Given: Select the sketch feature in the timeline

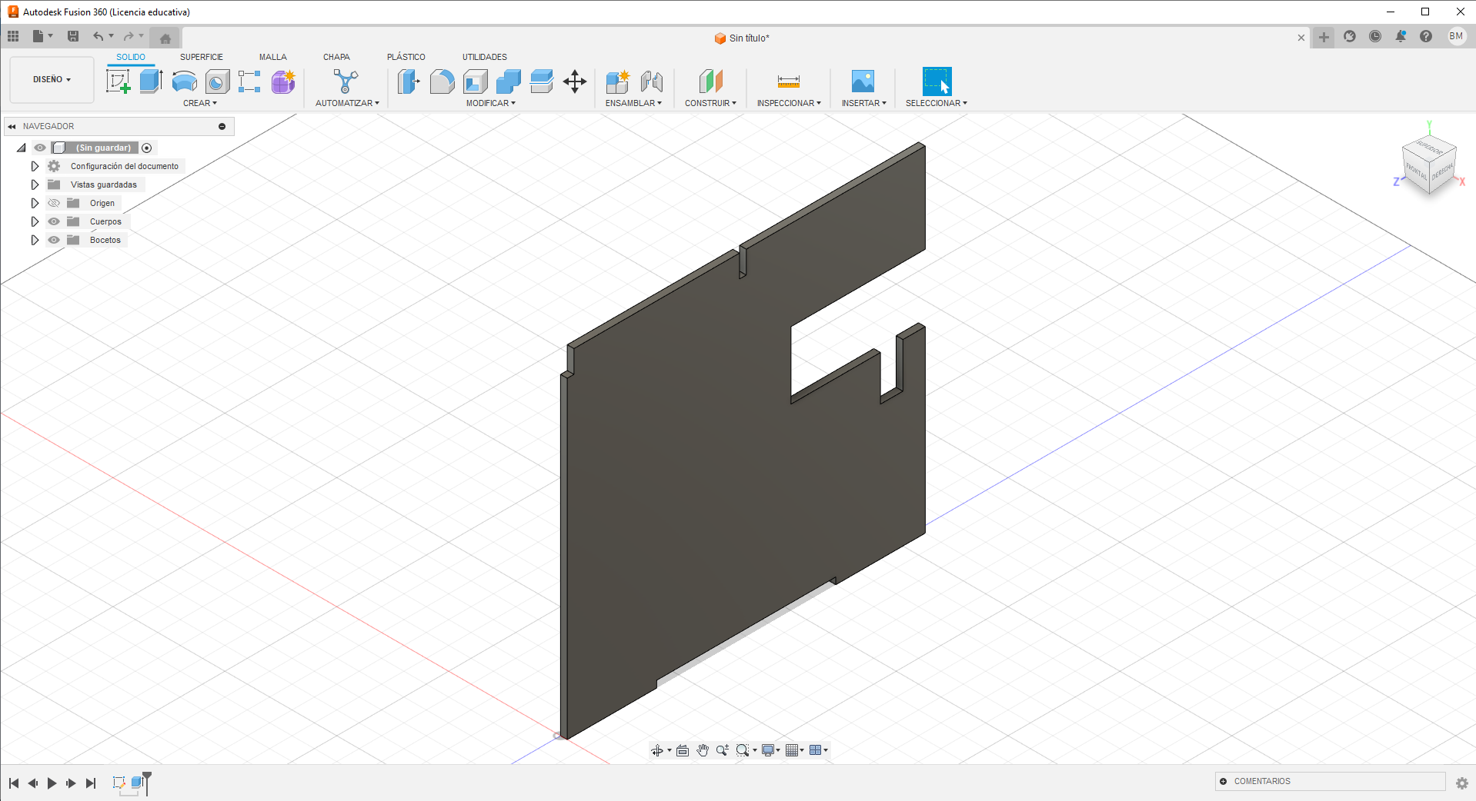Looking at the screenshot, I should (119, 783).
